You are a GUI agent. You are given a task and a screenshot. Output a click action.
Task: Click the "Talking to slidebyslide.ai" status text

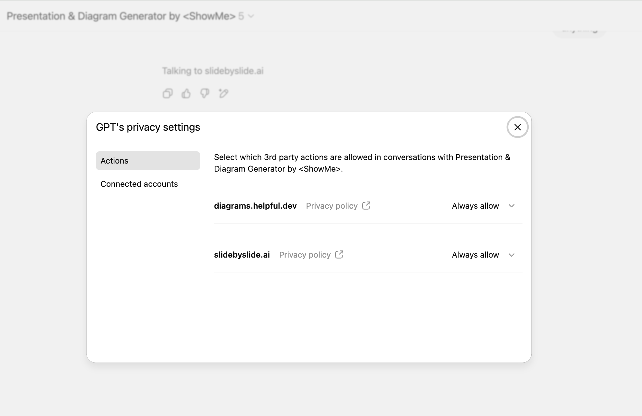pyautogui.click(x=212, y=71)
